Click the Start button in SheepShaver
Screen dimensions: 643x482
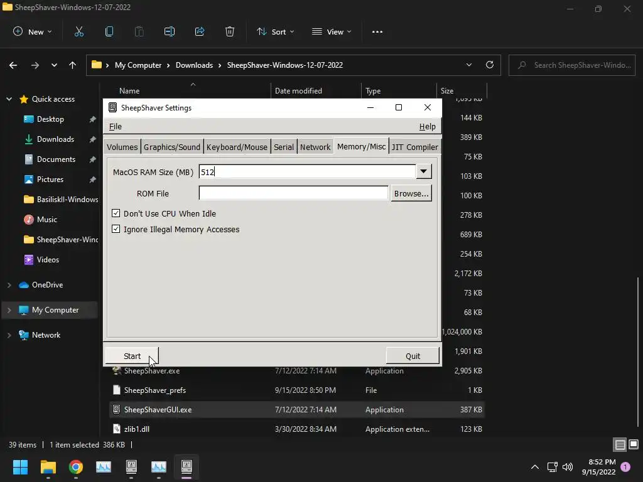click(132, 356)
